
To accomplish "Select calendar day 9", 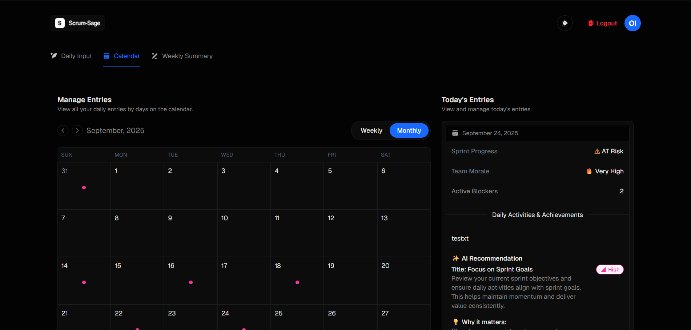I will (191, 233).
